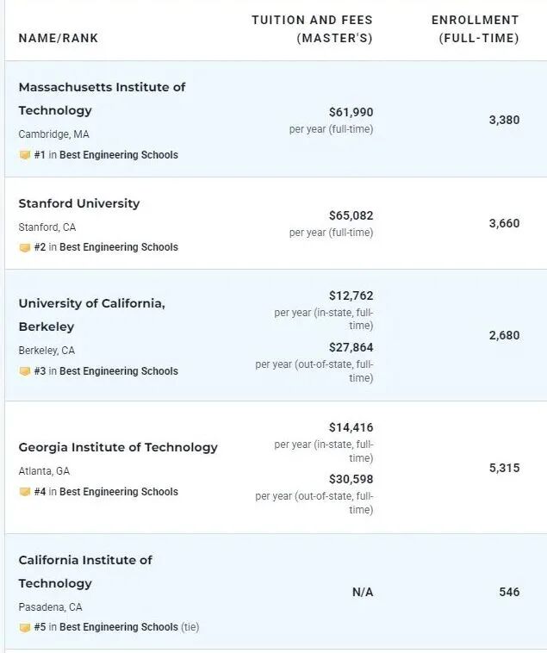Sort by Name/Rank column header
This screenshot has height=653, width=547.
click(x=59, y=38)
